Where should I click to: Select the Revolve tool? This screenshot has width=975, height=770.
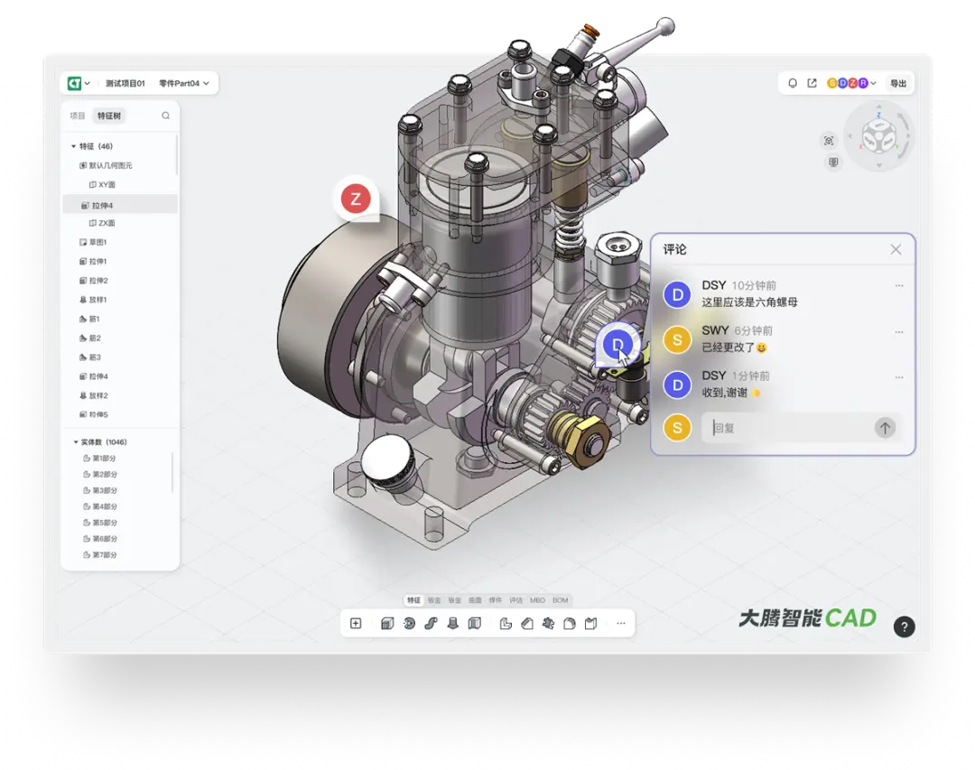pyautogui.click(x=409, y=623)
